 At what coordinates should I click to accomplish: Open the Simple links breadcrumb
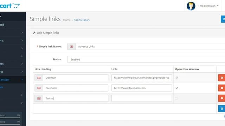(82, 20)
